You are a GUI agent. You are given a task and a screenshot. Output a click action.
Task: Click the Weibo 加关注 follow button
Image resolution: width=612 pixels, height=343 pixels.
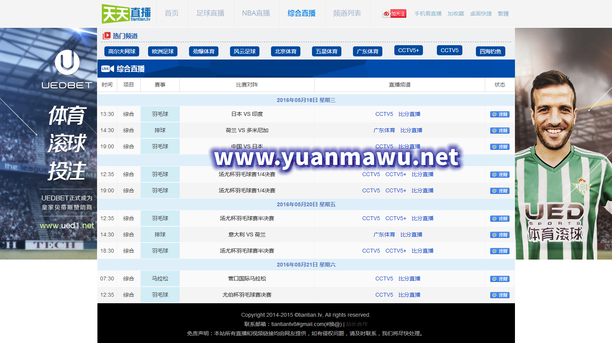point(395,14)
